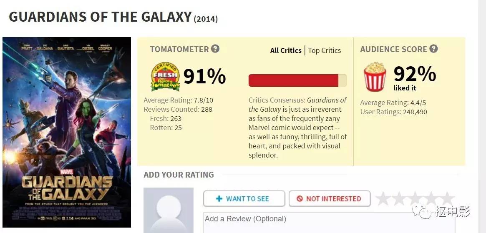The image size is (486, 233).
Task: Click the Certified Fresh badge icon
Action: tap(165, 77)
